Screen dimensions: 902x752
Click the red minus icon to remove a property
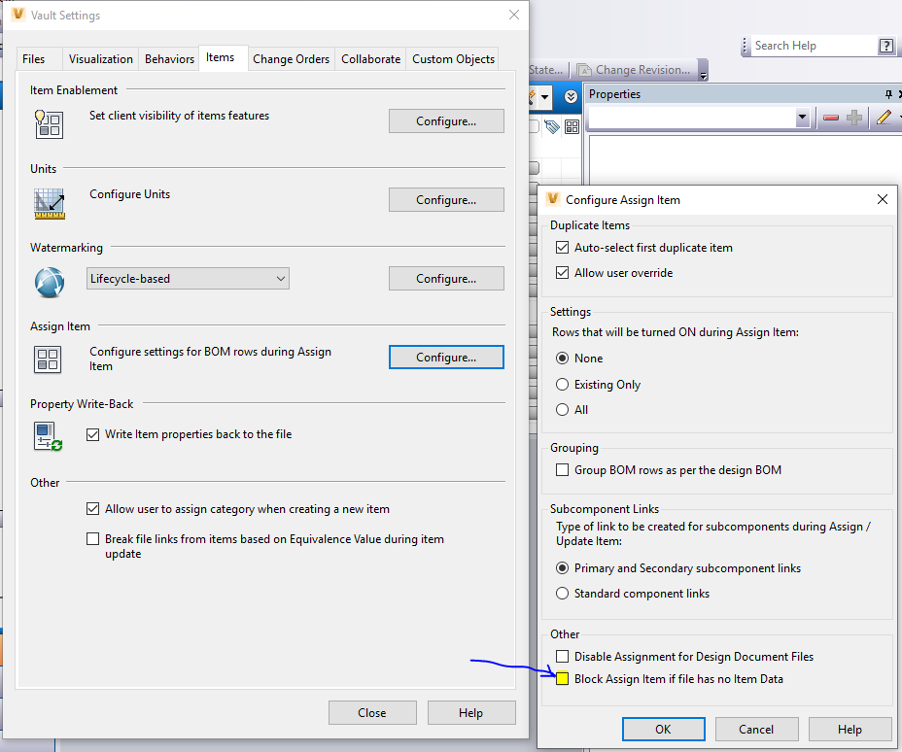[832, 117]
